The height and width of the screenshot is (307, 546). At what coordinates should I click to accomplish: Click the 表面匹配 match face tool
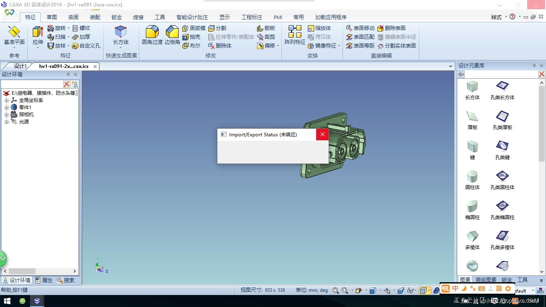[x=361, y=37]
